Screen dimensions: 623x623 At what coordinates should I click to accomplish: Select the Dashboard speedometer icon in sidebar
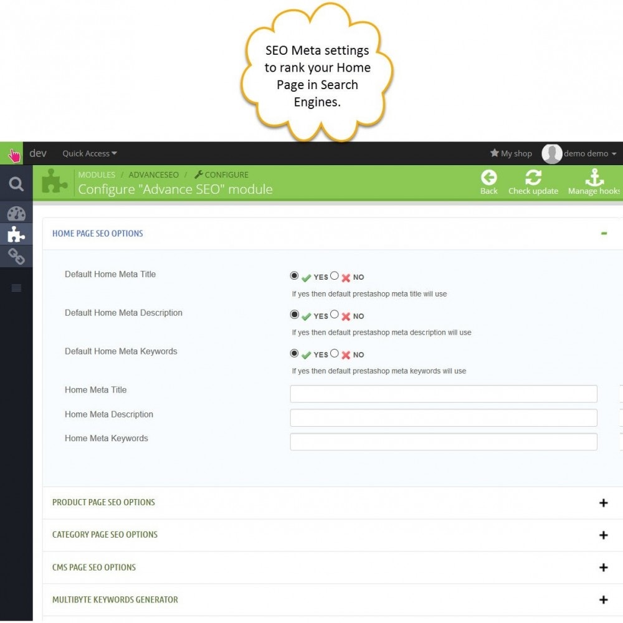(x=16, y=212)
